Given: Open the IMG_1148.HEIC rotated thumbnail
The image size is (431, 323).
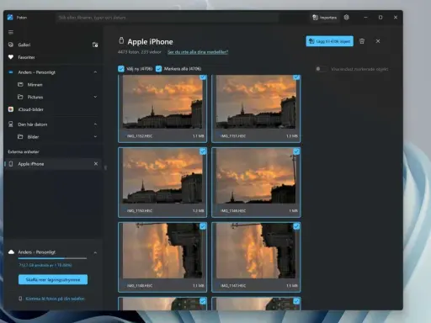Looking at the screenshot, I should [x=162, y=251].
